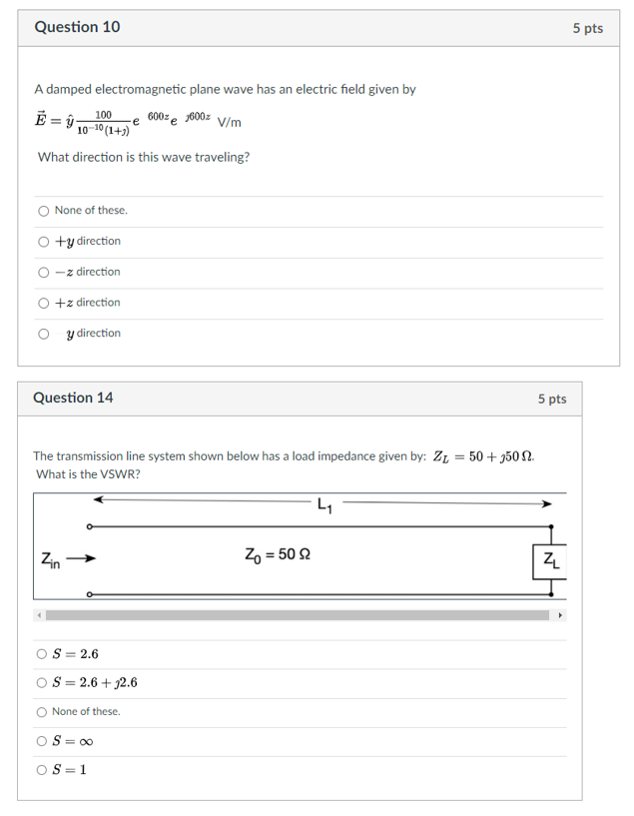The height and width of the screenshot is (816, 634).
Task: Select "None of these" for Question 14
Action: pos(41,711)
